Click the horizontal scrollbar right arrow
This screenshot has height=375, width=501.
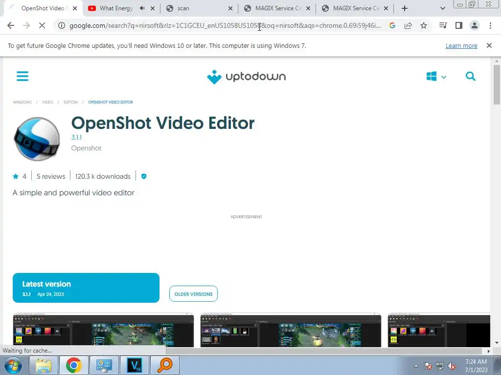pyautogui.click(x=488, y=351)
